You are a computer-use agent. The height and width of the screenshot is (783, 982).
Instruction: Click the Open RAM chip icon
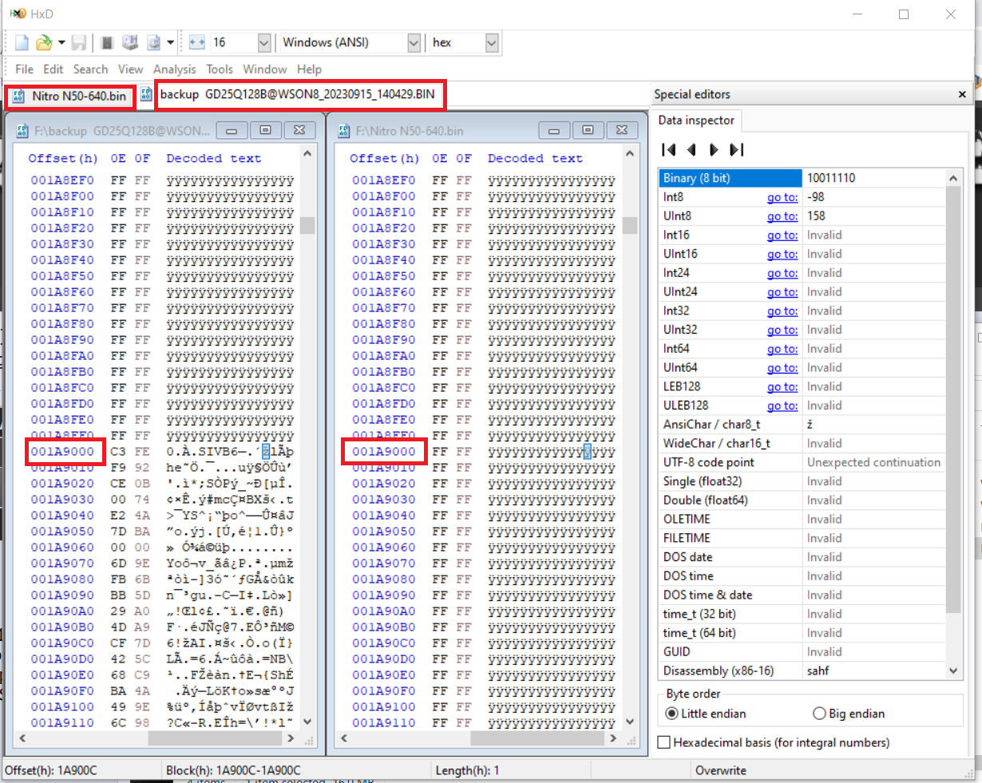tap(108, 43)
